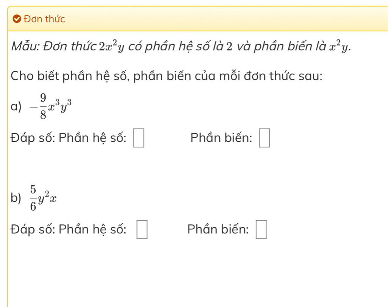Click the a) item label
Viewport: 388px width, 307px height.
[x=16, y=107]
